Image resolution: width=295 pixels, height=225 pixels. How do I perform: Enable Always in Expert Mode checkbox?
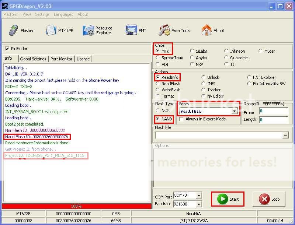[x=181, y=119]
